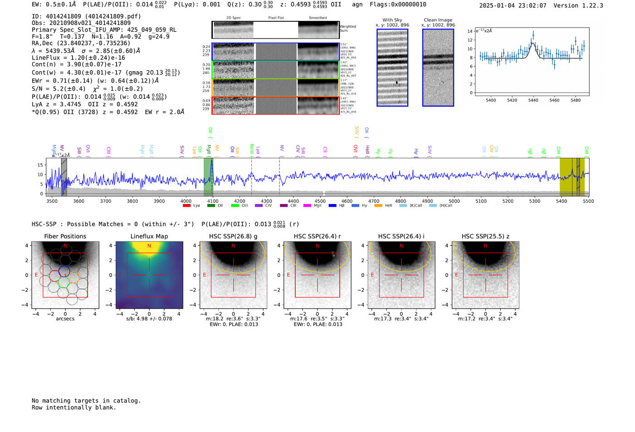Screen dimensions: 635x432
Task: Select the EWr = 0.71(±0.14) line
Action: 95,81
